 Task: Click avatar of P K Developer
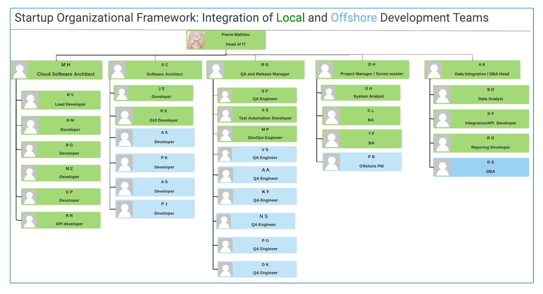(124, 163)
